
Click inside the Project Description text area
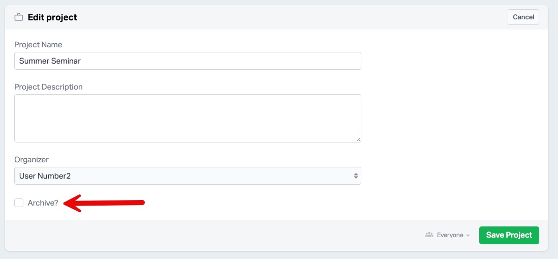(x=188, y=118)
